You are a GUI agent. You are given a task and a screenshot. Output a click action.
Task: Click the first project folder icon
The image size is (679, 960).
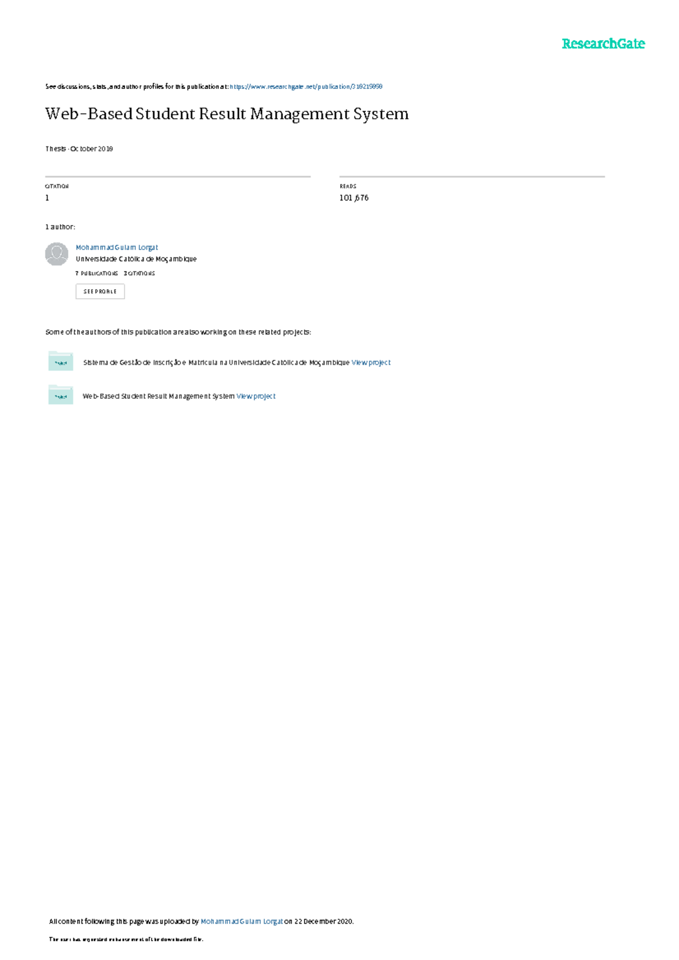click(61, 361)
